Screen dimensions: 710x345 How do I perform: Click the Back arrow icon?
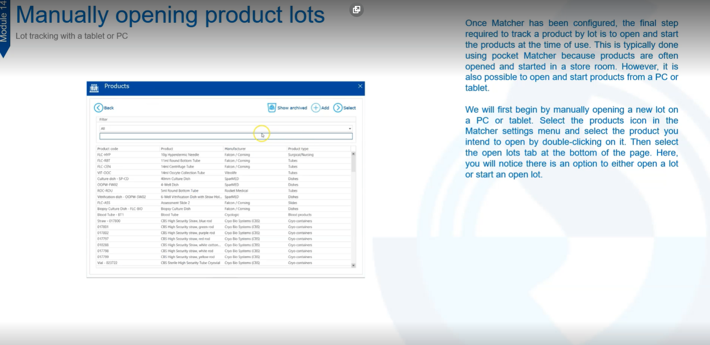pyautogui.click(x=99, y=108)
